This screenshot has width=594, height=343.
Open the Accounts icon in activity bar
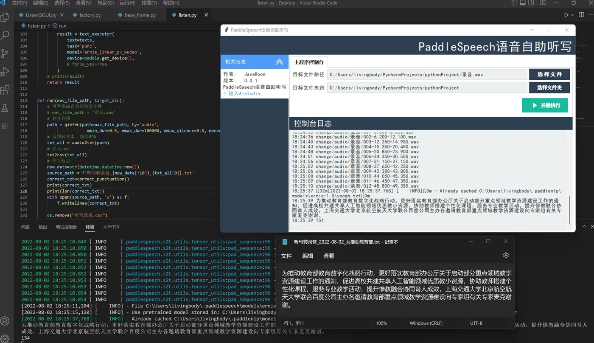pos(5,321)
